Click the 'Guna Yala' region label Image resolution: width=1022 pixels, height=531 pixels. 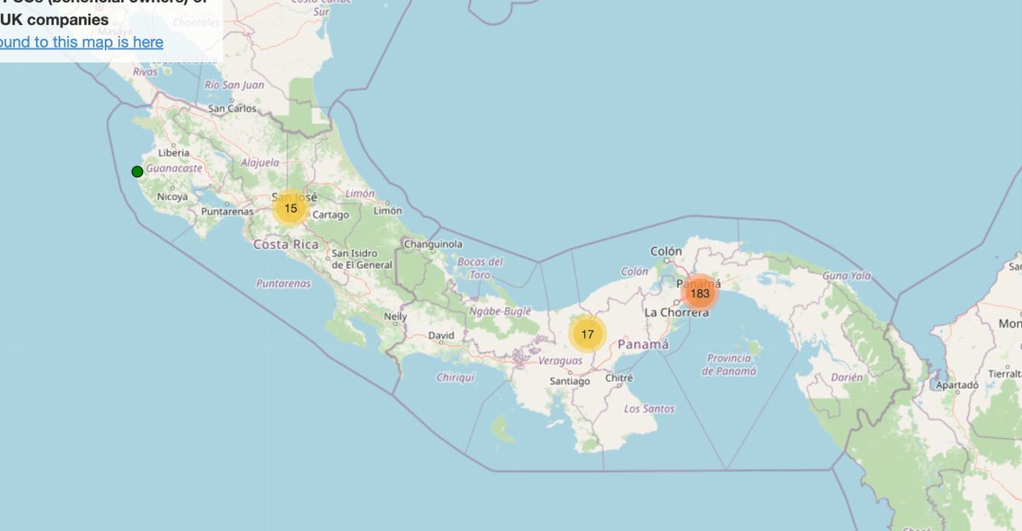[847, 276]
